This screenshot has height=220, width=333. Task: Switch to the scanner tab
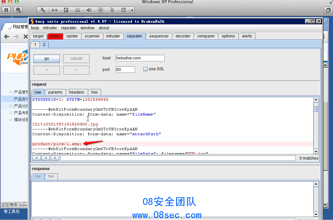point(92,36)
